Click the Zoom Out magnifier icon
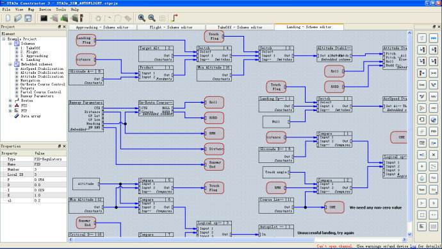The image size is (442, 249). click(x=152, y=19)
